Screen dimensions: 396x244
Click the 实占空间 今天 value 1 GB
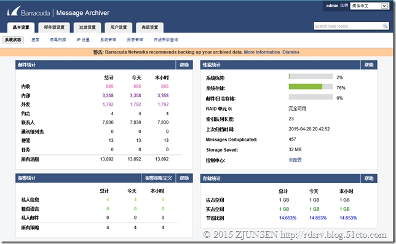point(314,209)
